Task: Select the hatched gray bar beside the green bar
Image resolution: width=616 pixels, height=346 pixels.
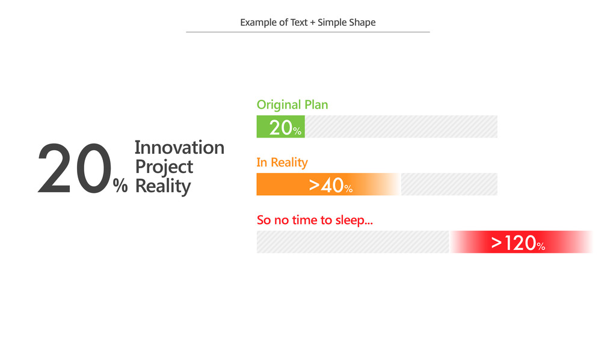Action: point(401,127)
